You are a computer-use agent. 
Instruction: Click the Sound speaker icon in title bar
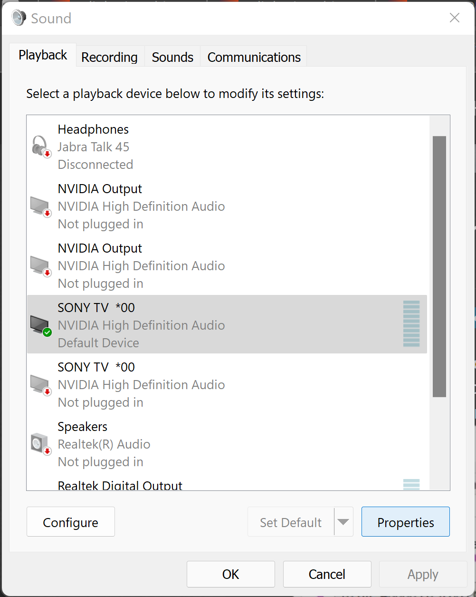click(x=19, y=18)
